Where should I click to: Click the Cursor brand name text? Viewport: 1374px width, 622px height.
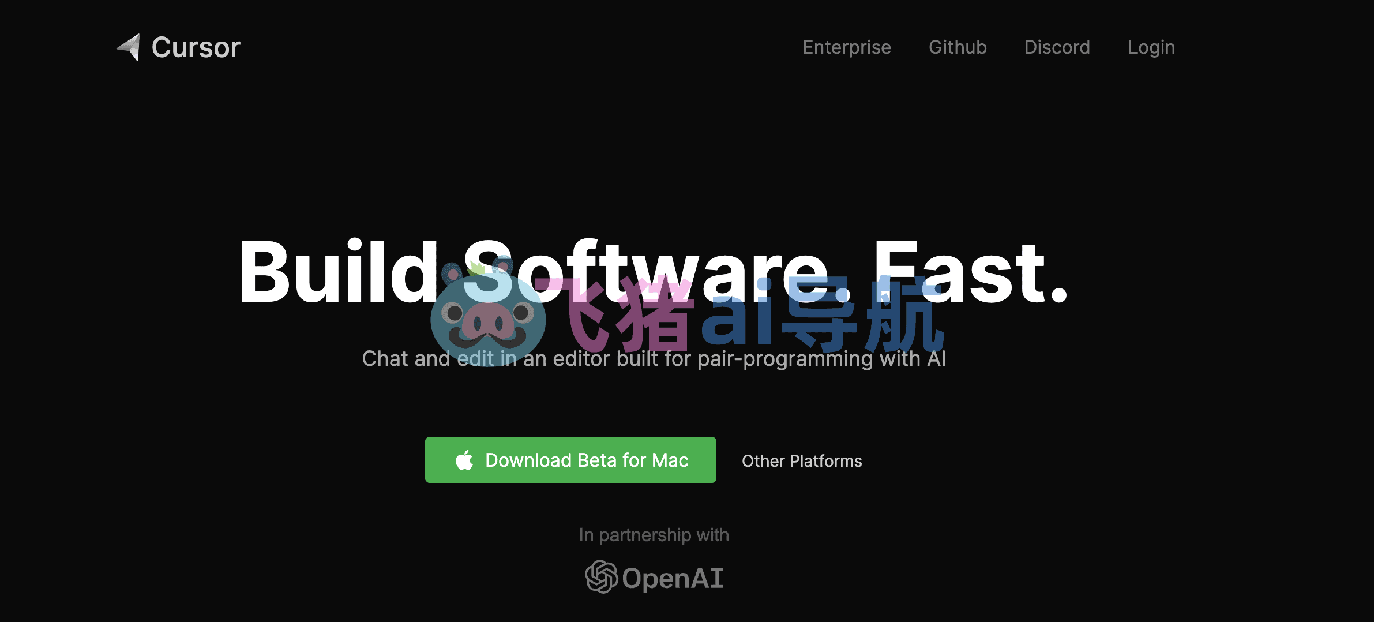click(196, 47)
